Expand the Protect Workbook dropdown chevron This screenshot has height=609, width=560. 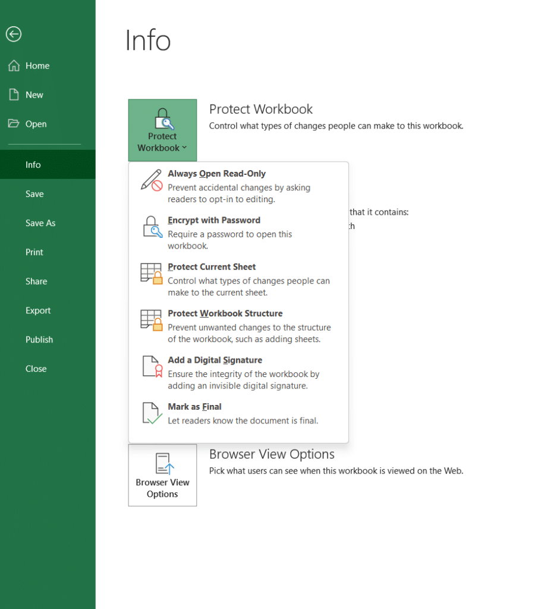point(184,148)
